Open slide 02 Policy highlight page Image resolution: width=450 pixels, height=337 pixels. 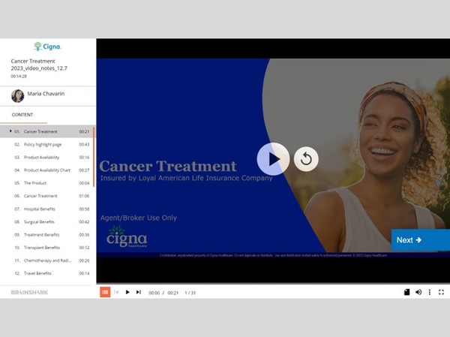click(43, 144)
